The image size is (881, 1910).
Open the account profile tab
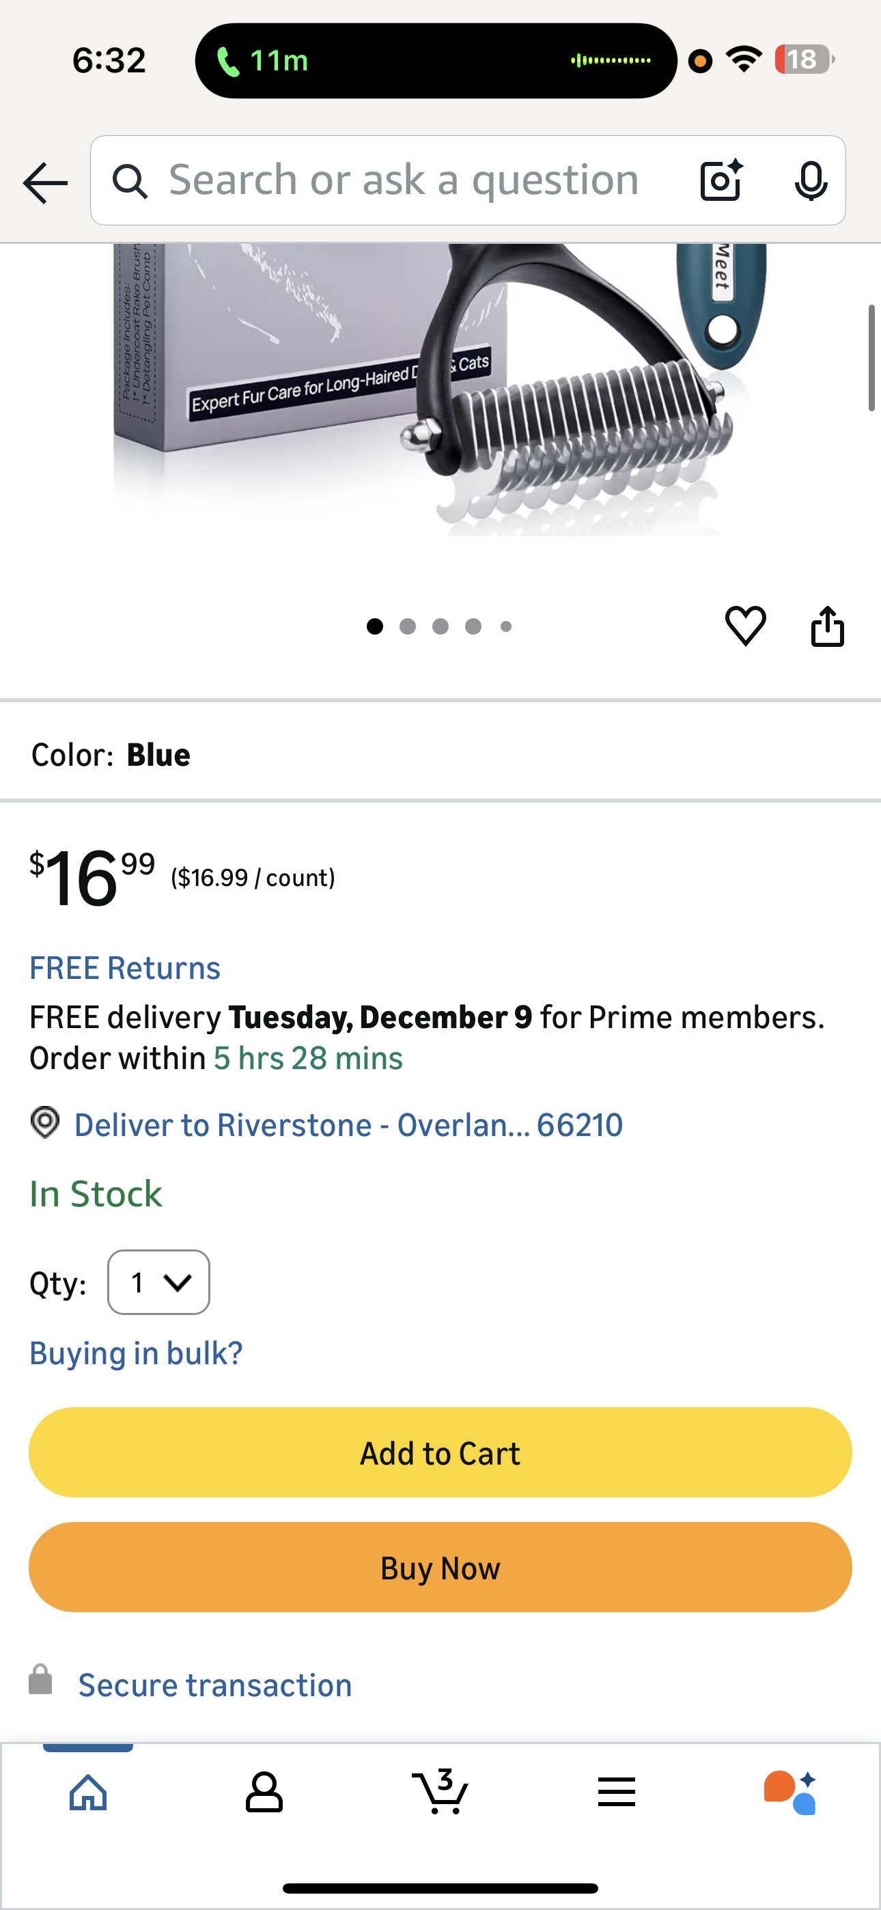pyautogui.click(x=264, y=1792)
